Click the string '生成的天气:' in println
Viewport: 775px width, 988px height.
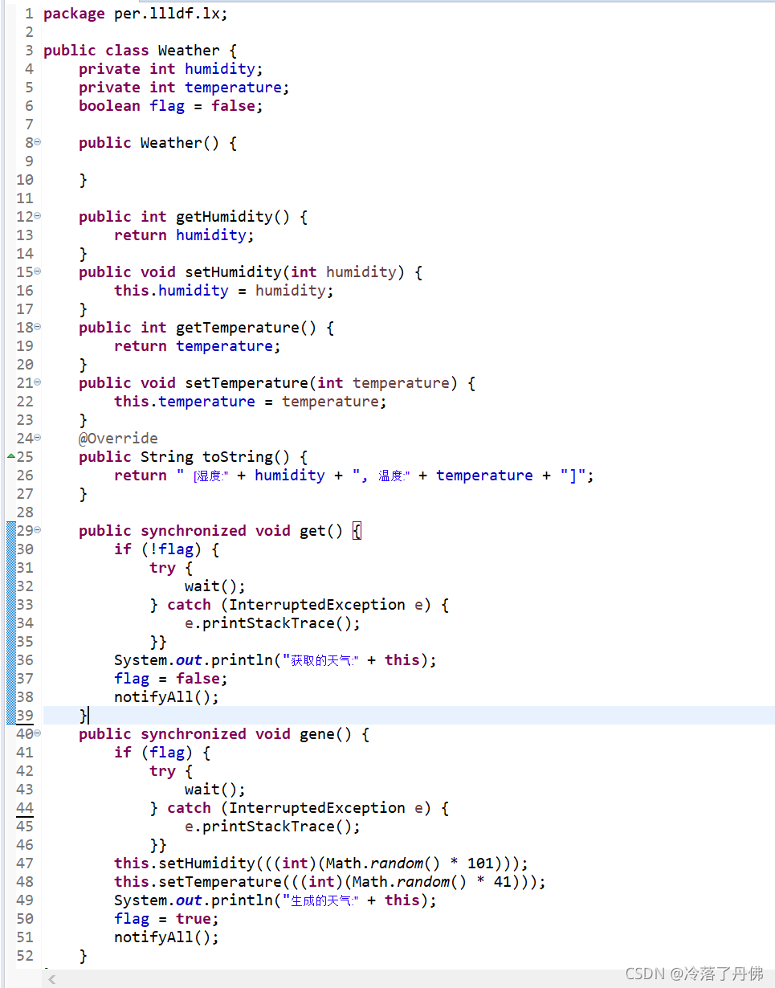click(x=320, y=900)
